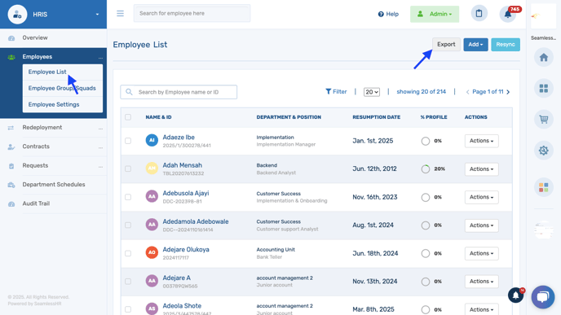Open the Admin dropdown
561x315 pixels.
point(435,14)
